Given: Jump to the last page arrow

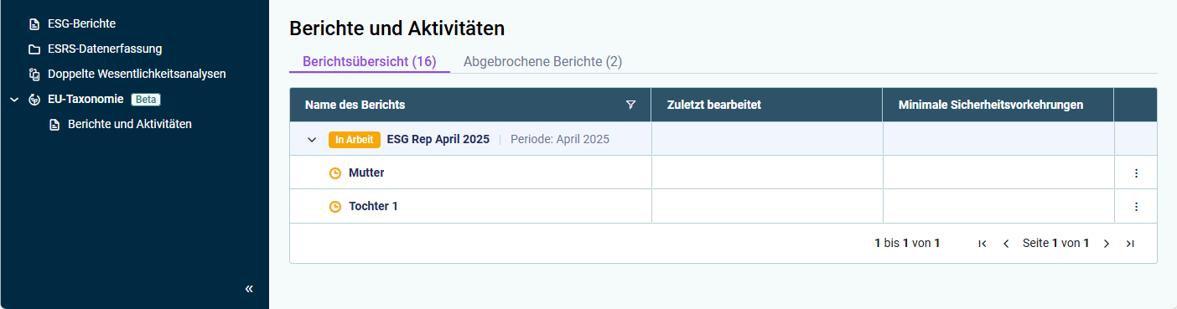Looking at the screenshot, I should (x=1130, y=244).
